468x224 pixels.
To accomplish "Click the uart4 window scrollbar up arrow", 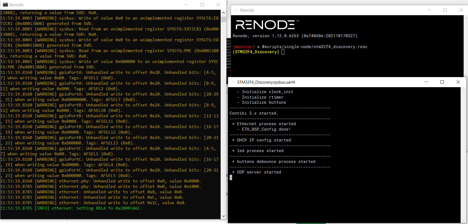I will (463, 90).
